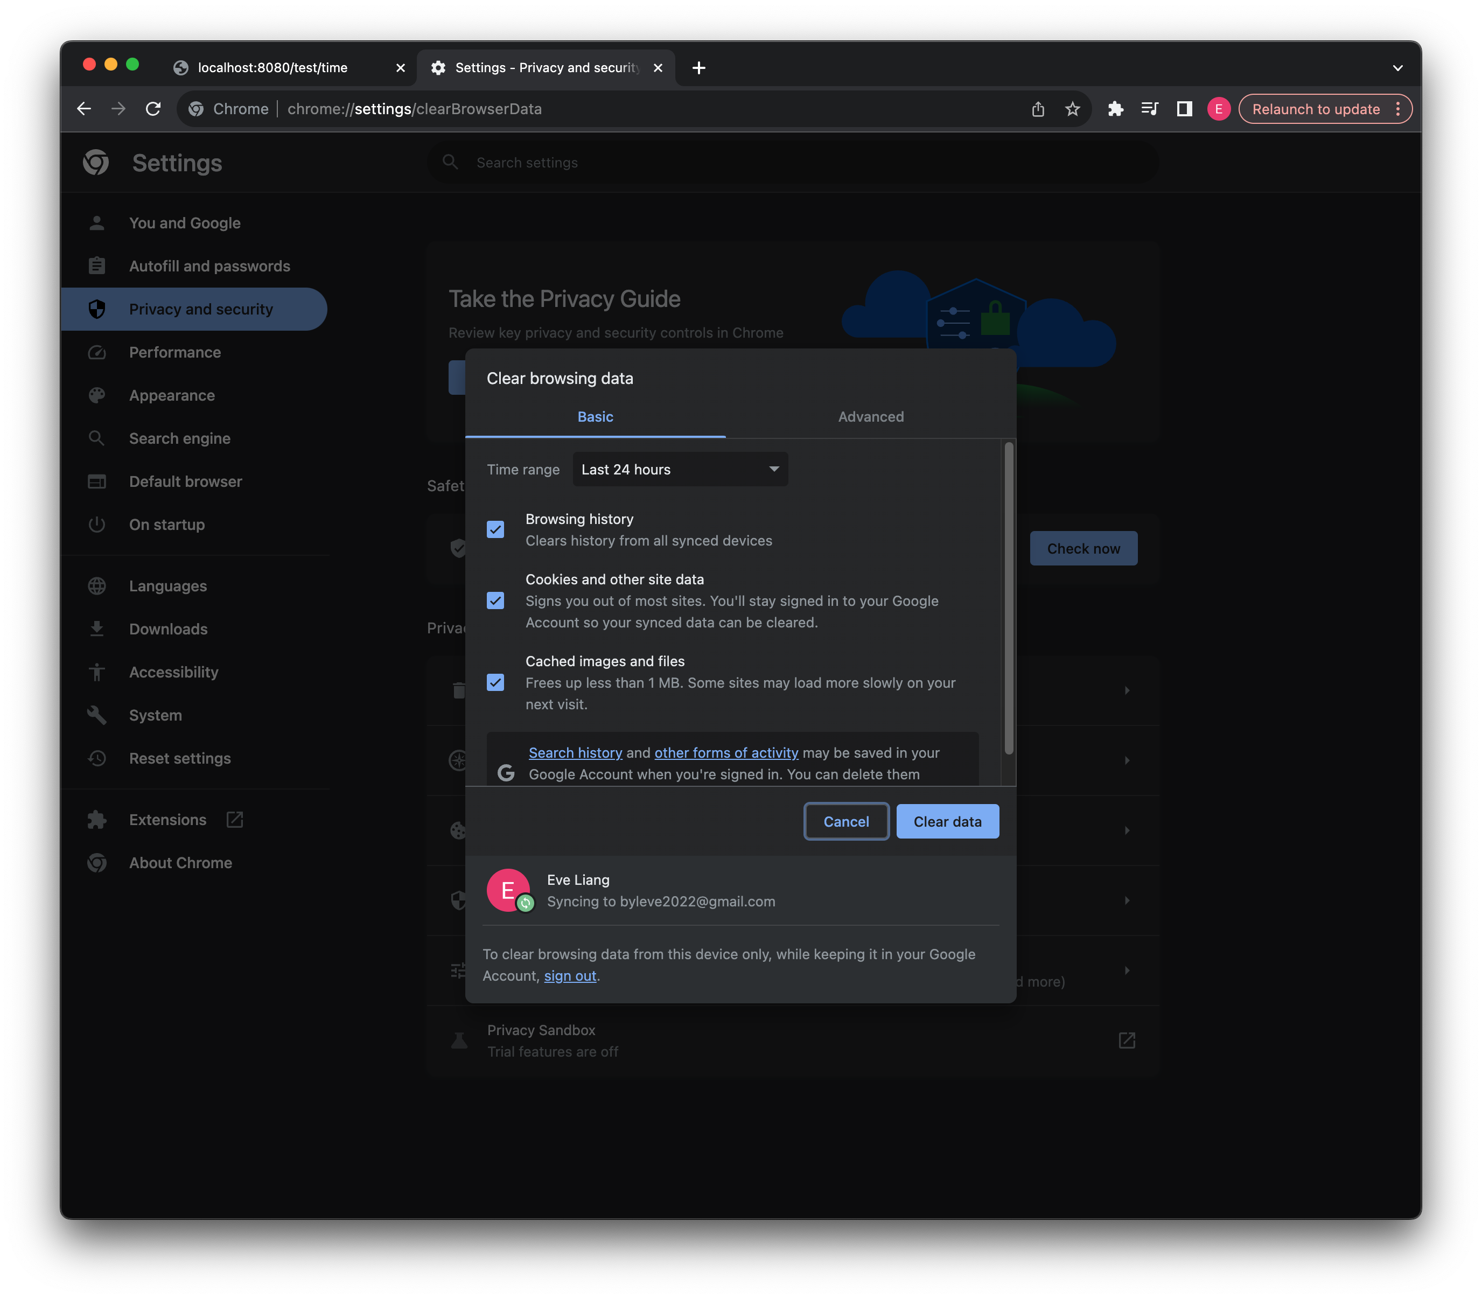Click the Chrome shield icon in address bar

[197, 108]
